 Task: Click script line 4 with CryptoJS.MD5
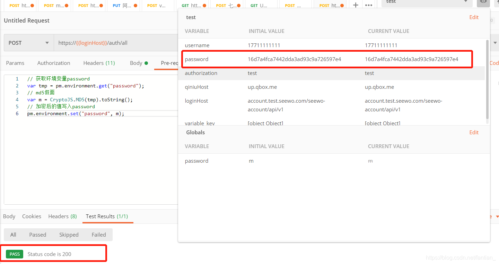coord(80,100)
